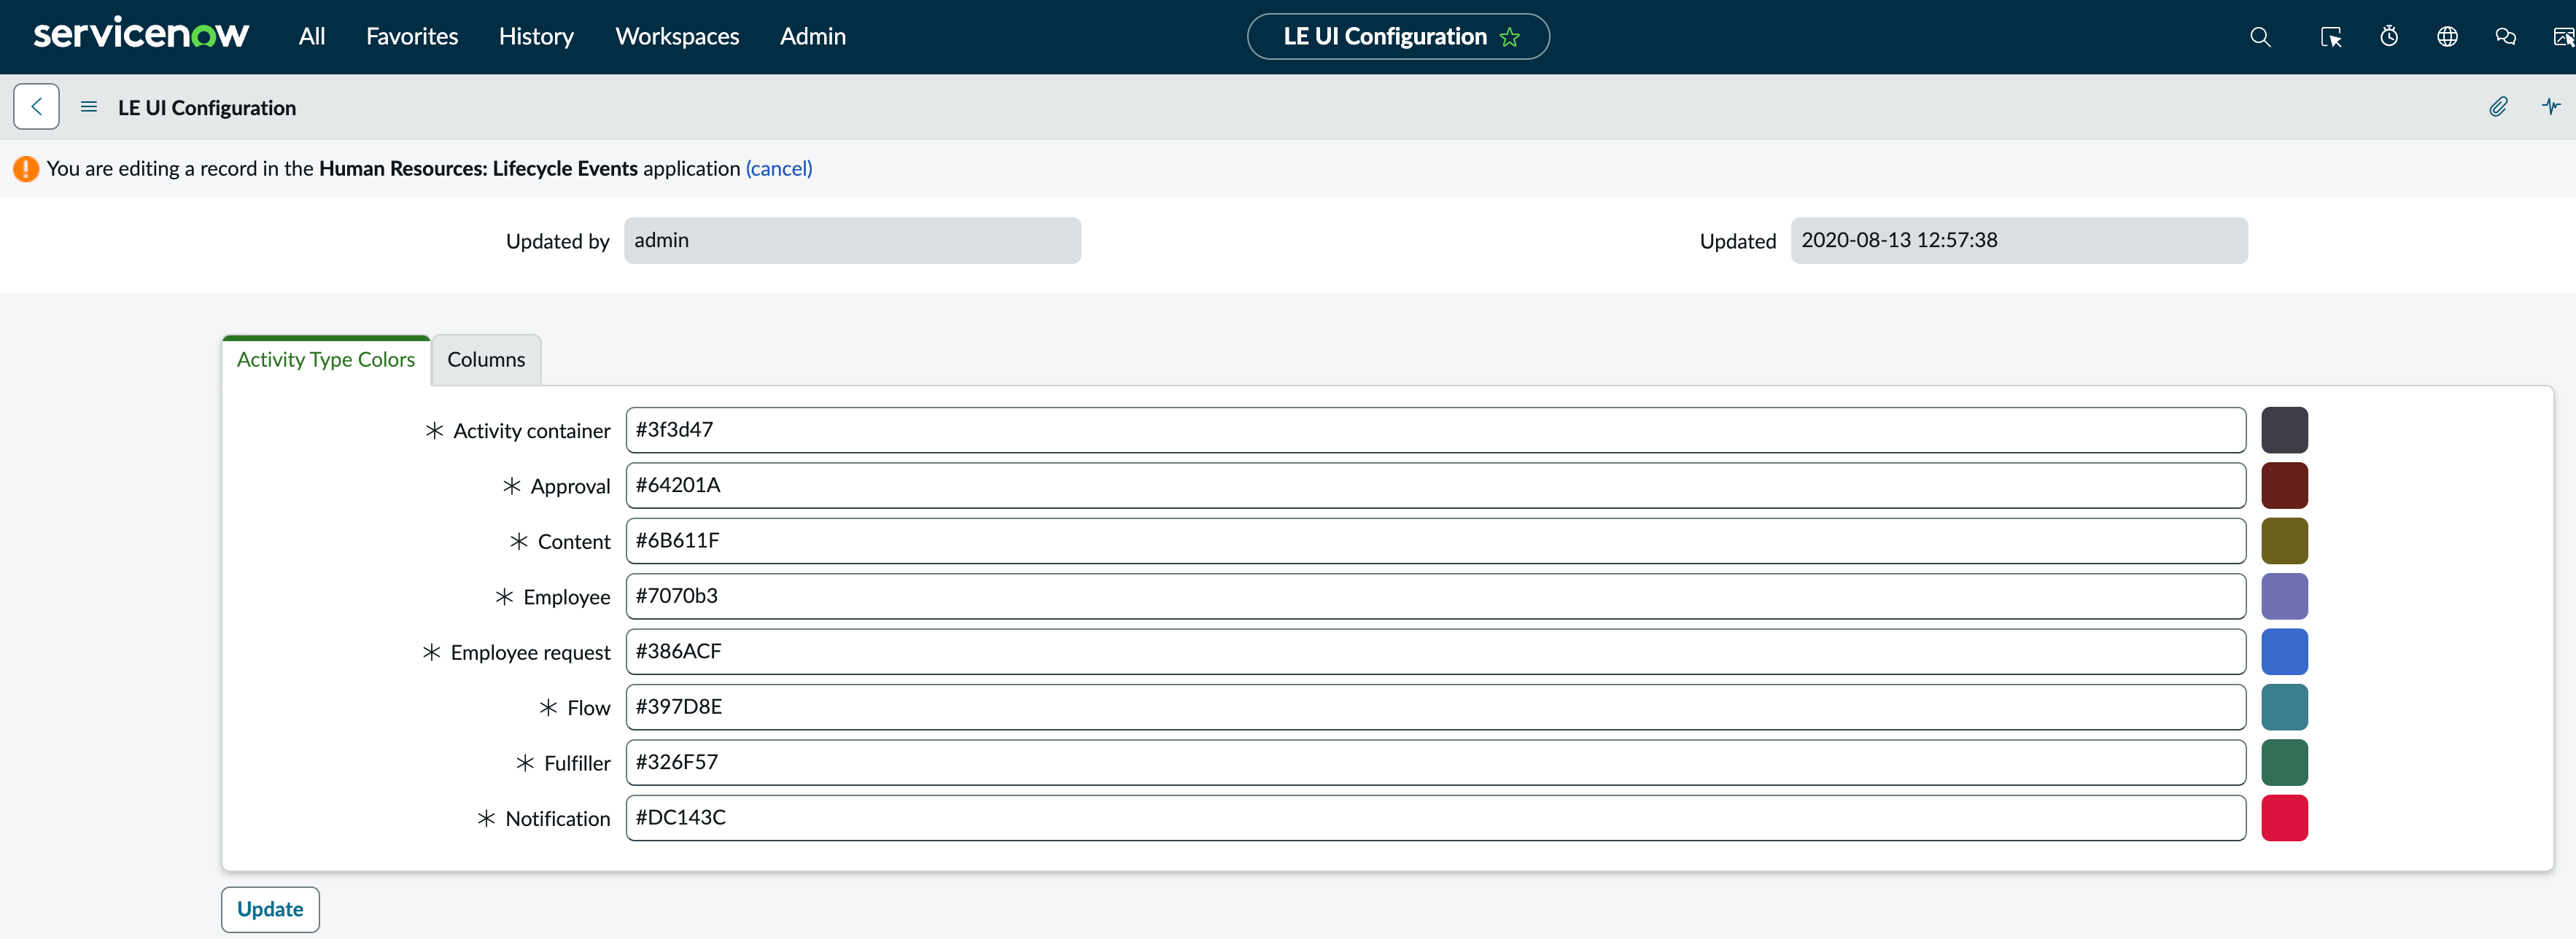Screen dimensions: 2576x939
Task: Click the Fulfiller label
Action: click(x=577, y=764)
